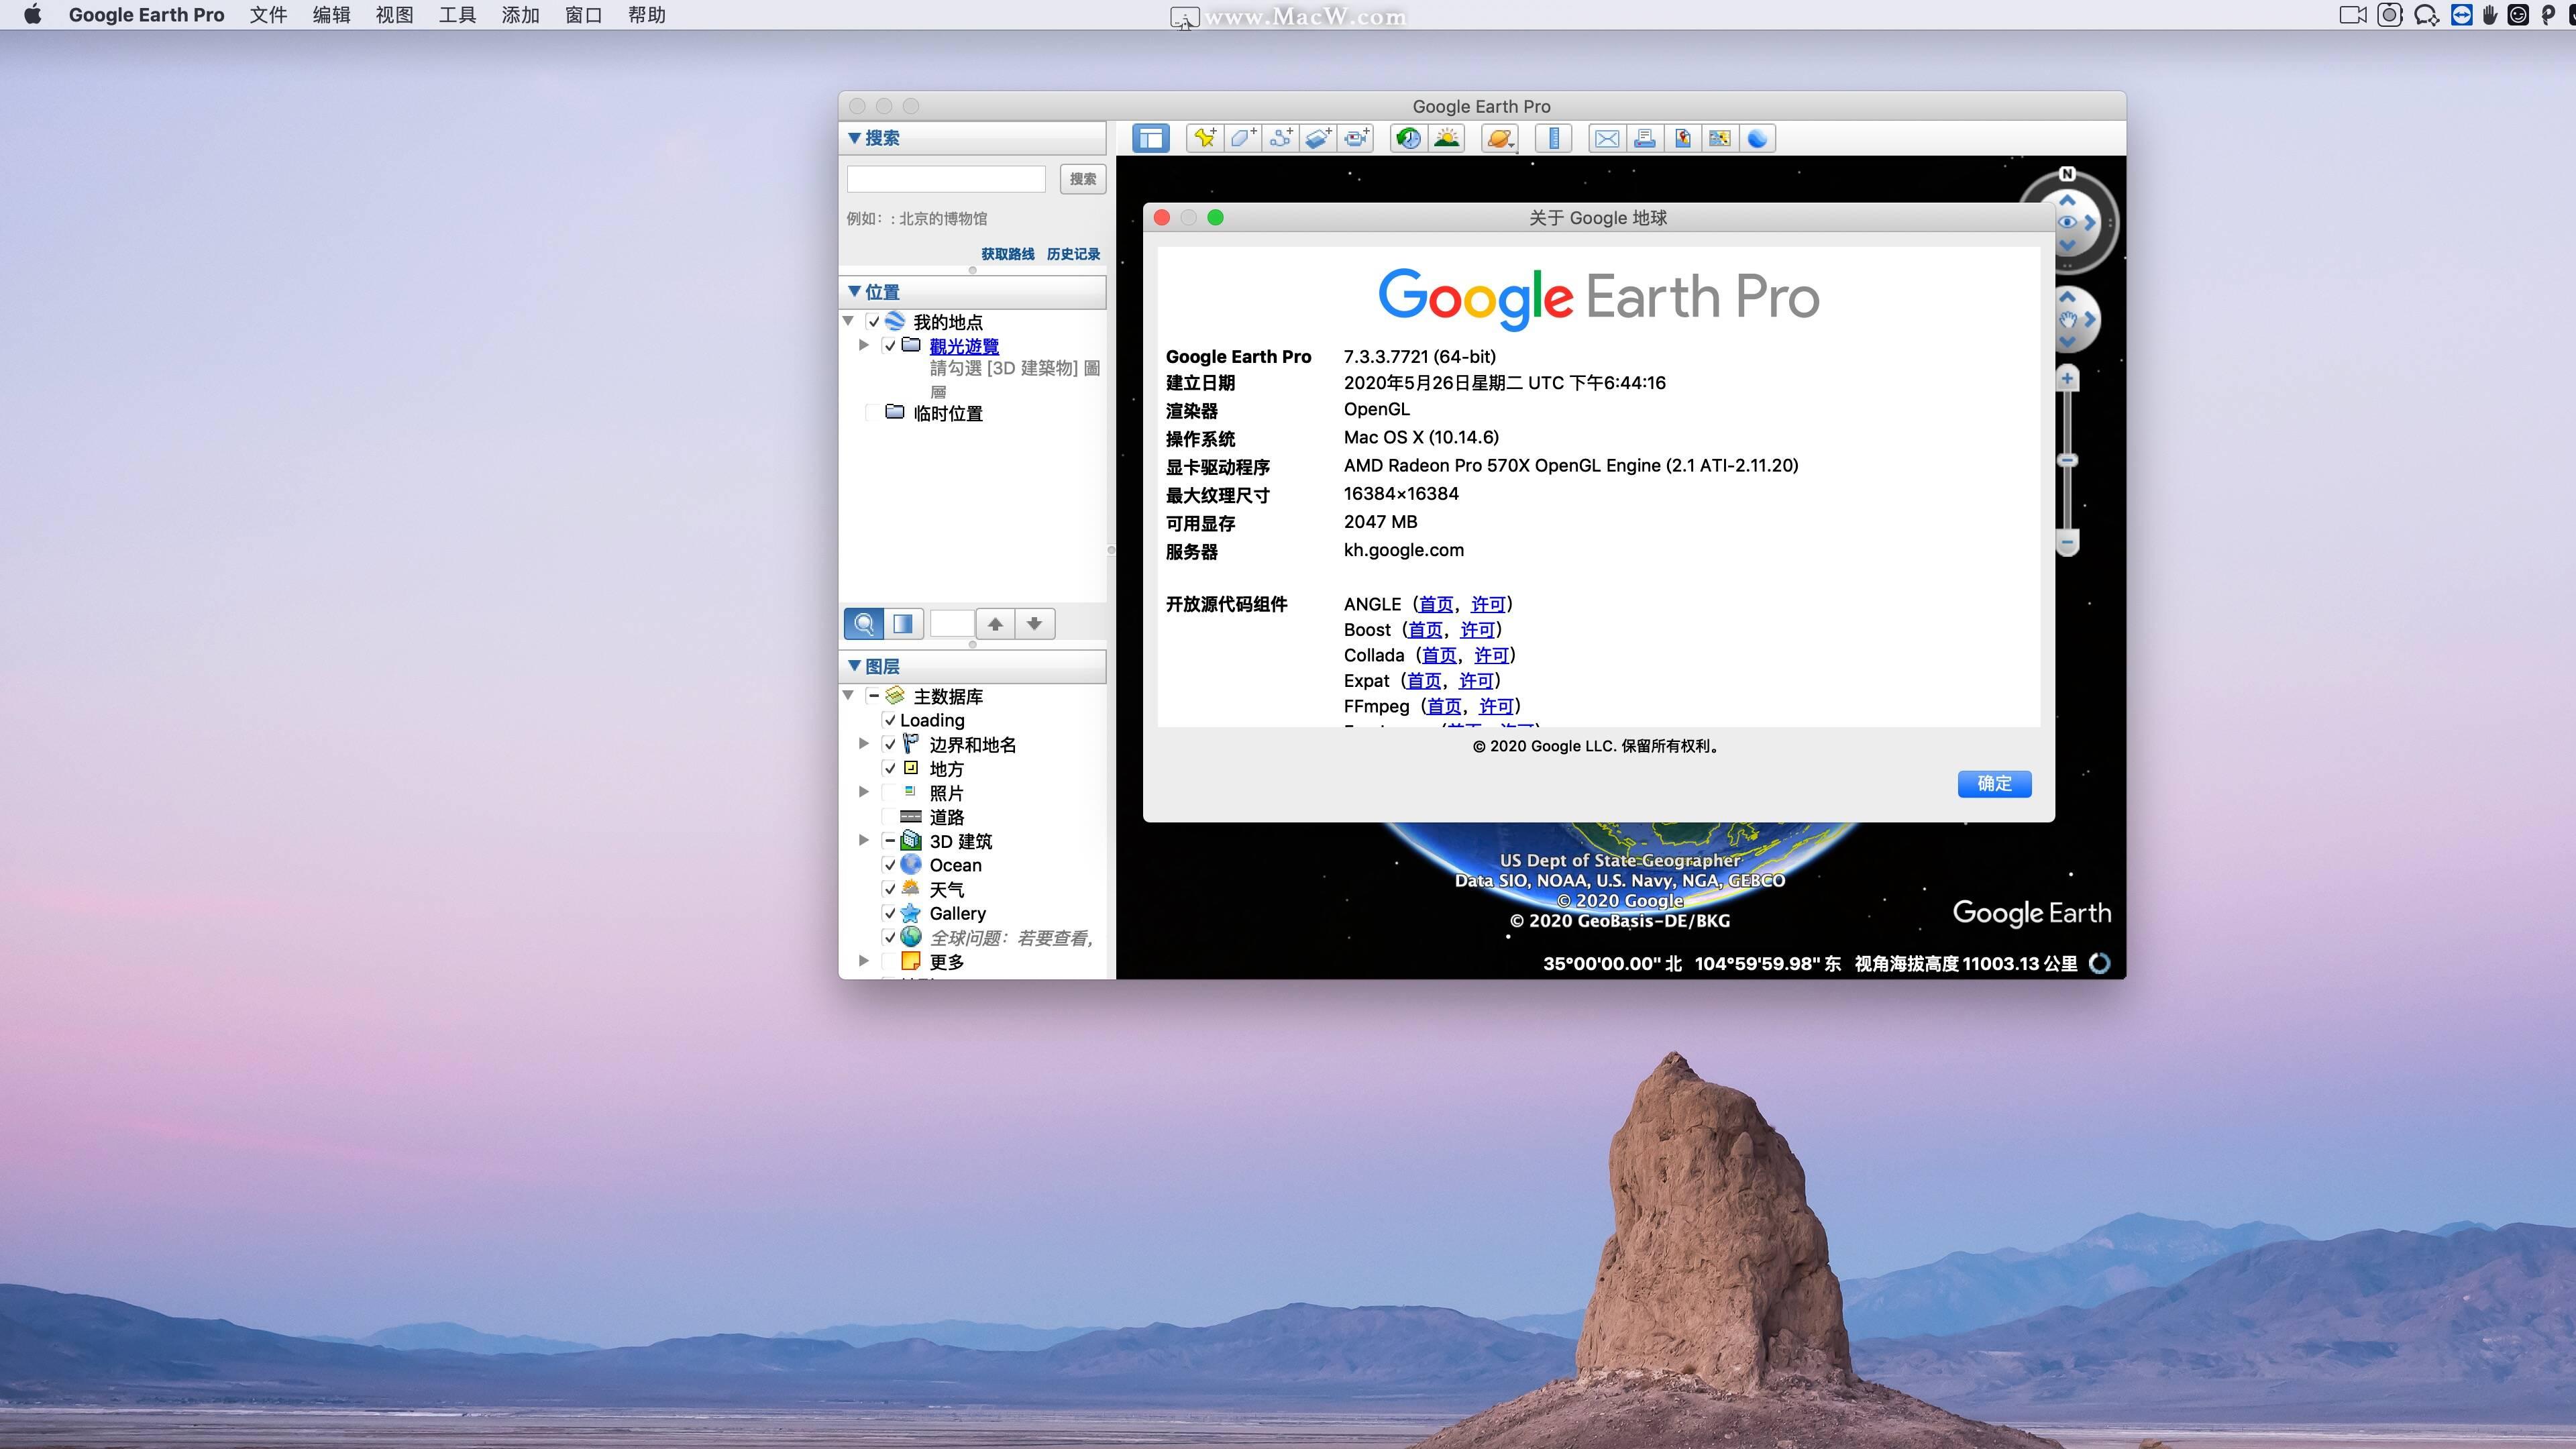Print the current view
2576x1449 pixels.
tap(1644, 138)
